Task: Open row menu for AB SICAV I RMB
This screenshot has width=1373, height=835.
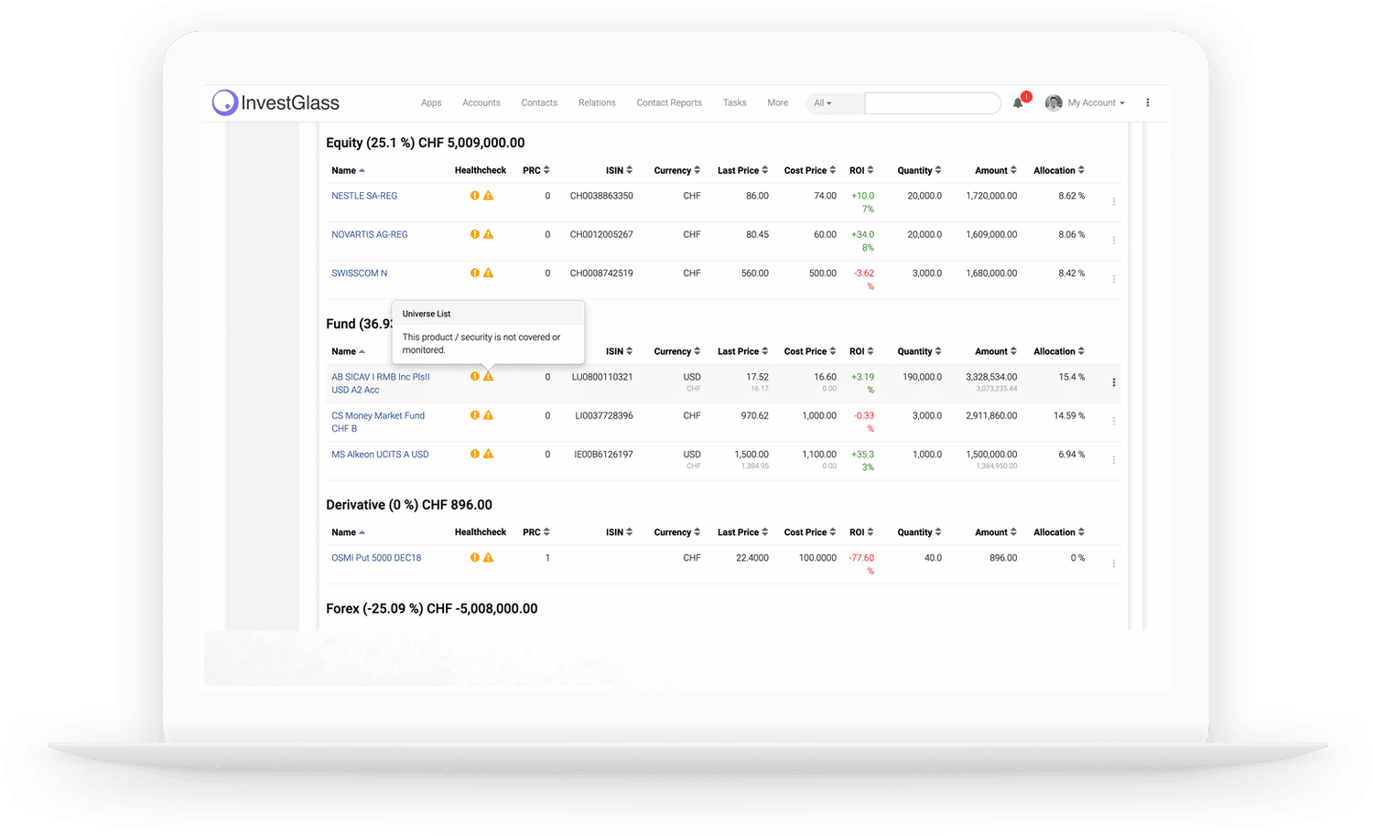Action: 1114,382
